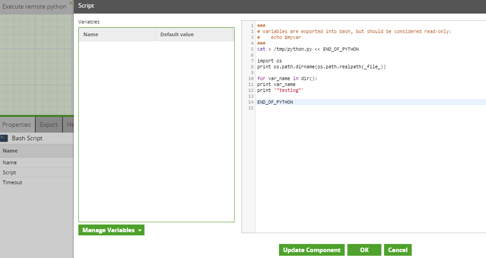This screenshot has width=486, height=258.
Task: Click the cat > /tmp/python.py line
Action: coord(308,49)
